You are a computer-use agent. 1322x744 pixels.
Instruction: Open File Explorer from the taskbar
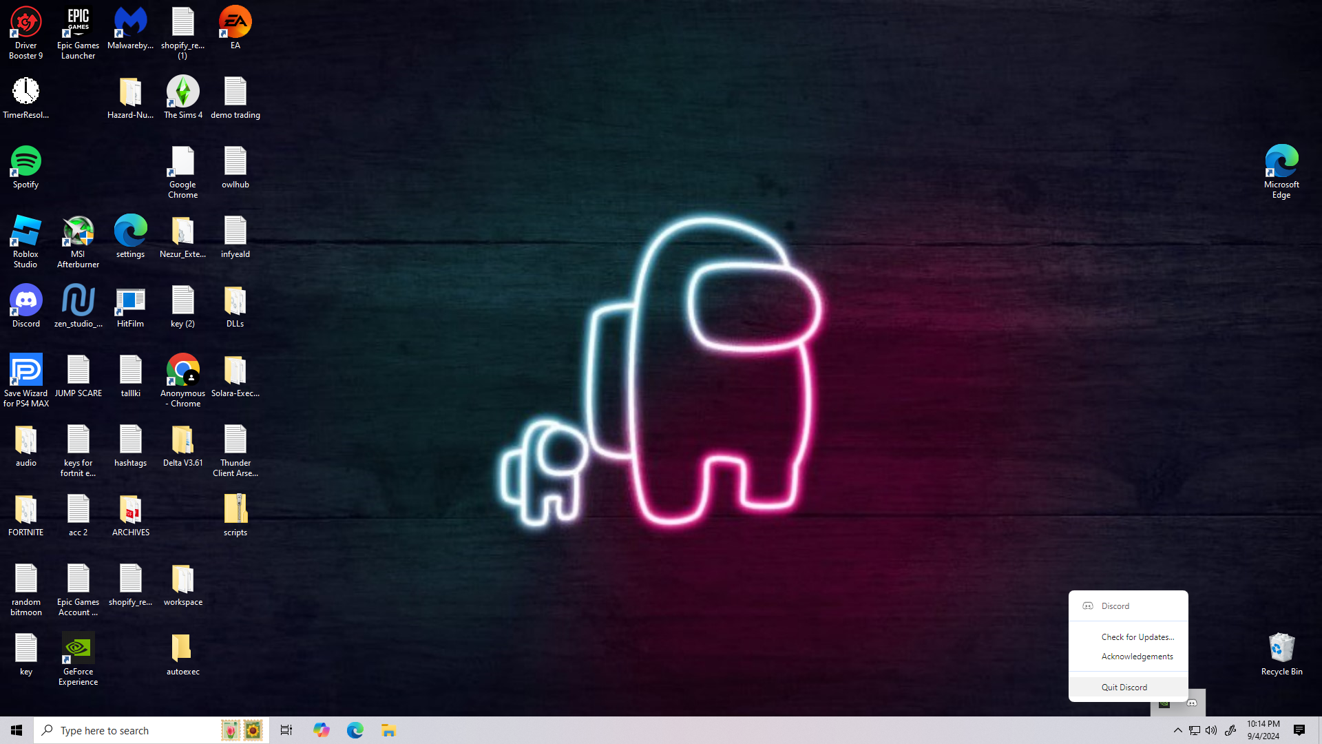388,730
